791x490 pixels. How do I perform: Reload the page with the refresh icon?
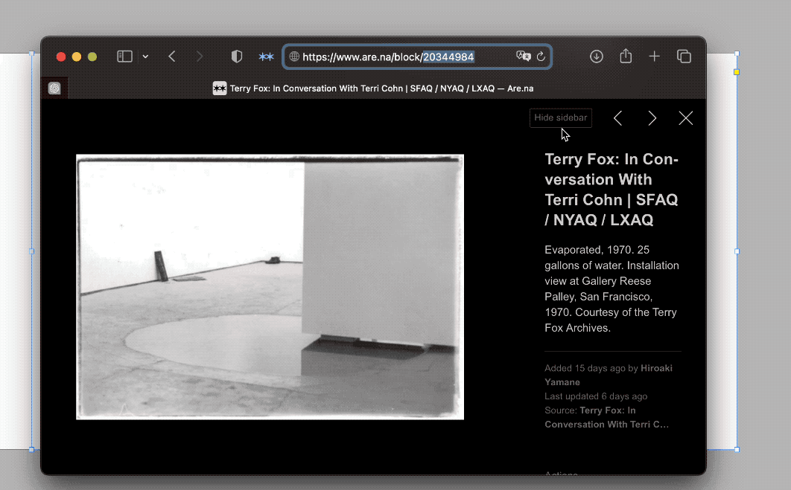[x=541, y=57]
